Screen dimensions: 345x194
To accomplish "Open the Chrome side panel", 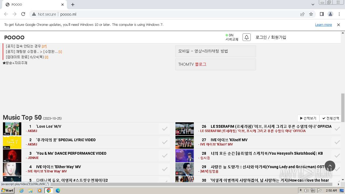I will pyautogui.click(x=322, y=14).
